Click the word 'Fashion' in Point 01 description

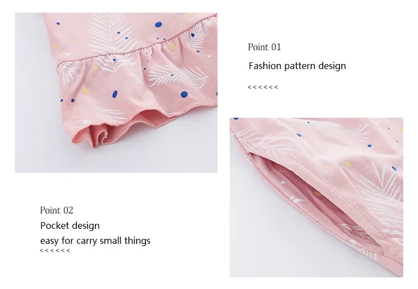(265, 66)
